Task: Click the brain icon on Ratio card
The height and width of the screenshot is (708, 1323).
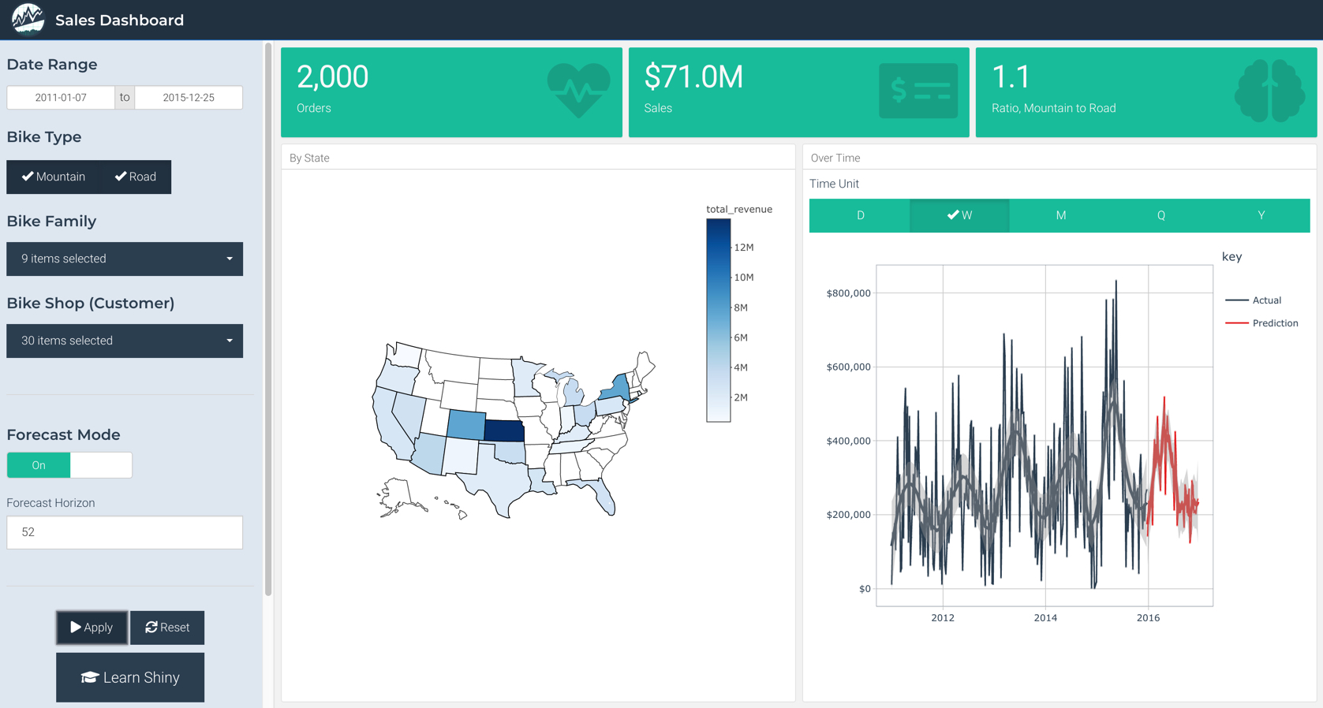Action: pyautogui.click(x=1269, y=91)
